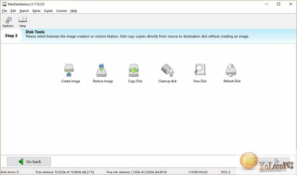297x175 pixels.
Task: Click the Go back button
Action: click(29, 162)
